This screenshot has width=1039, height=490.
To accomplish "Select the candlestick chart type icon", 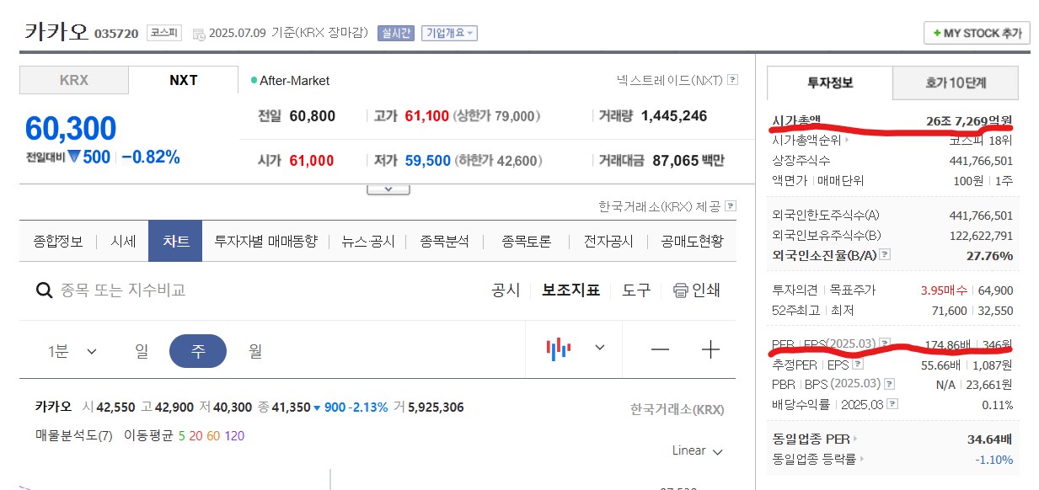I will point(559,349).
